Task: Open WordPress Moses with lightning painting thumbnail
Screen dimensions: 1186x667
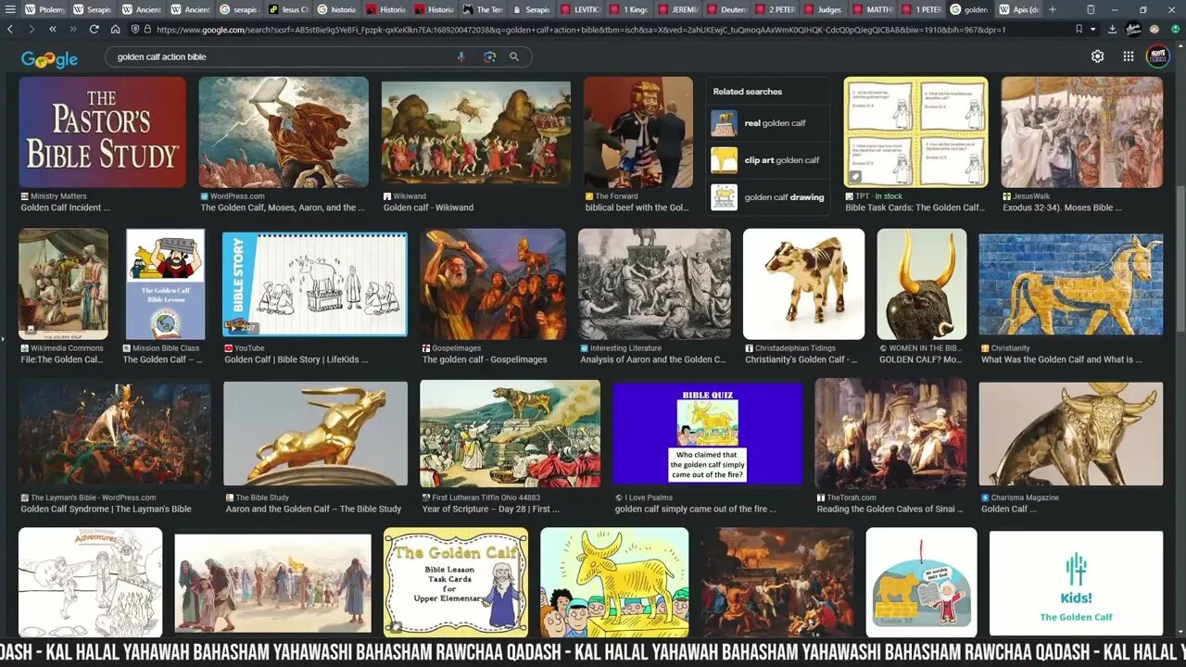Action: coord(284,132)
